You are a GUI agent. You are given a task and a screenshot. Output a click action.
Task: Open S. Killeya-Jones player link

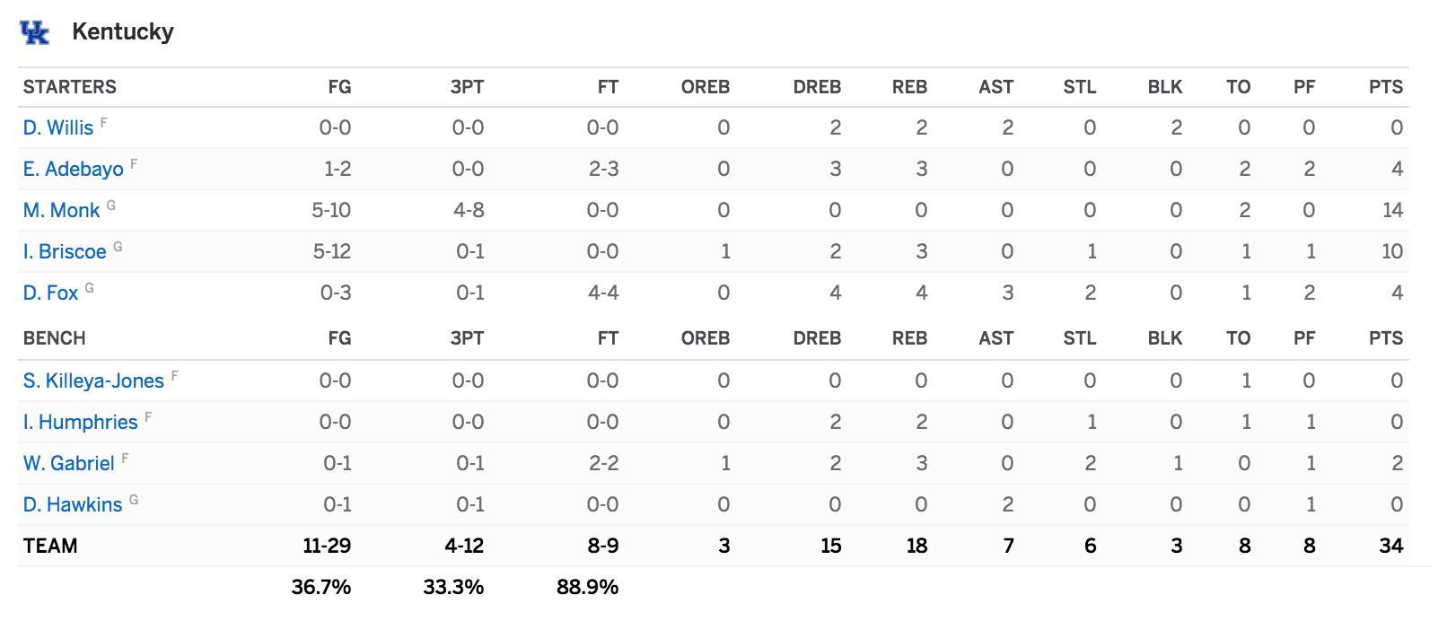pos(93,380)
